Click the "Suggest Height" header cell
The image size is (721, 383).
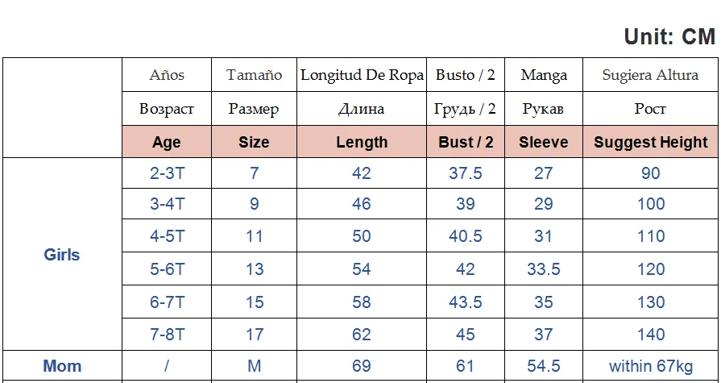coord(650,143)
